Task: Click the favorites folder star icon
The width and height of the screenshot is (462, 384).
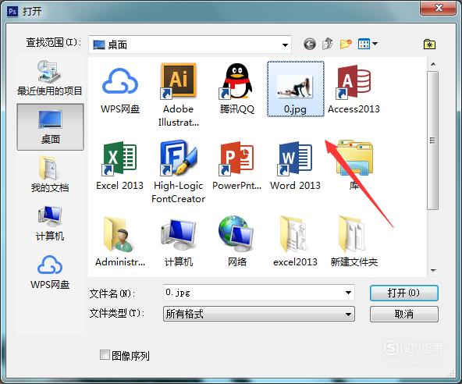Action: pos(429,44)
